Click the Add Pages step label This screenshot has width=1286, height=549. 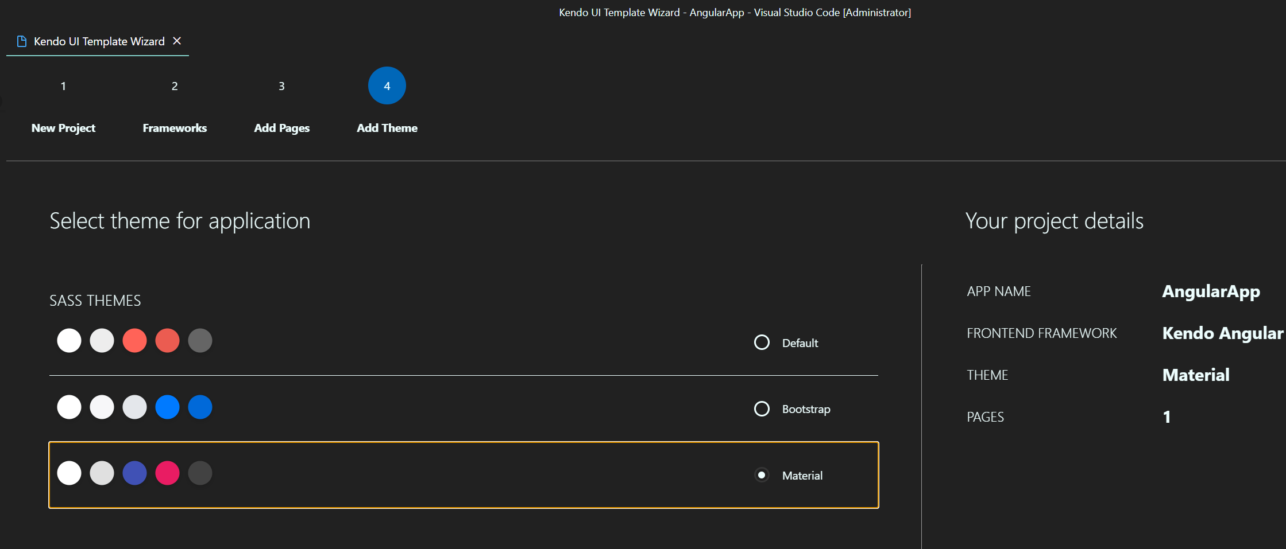[x=281, y=128]
